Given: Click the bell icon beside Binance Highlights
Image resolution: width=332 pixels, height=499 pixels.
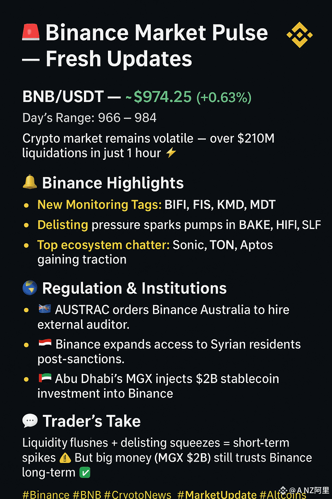Looking at the screenshot, I should [30, 182].
